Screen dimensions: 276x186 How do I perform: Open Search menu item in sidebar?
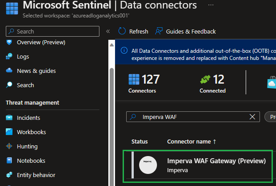click(25, 85)
